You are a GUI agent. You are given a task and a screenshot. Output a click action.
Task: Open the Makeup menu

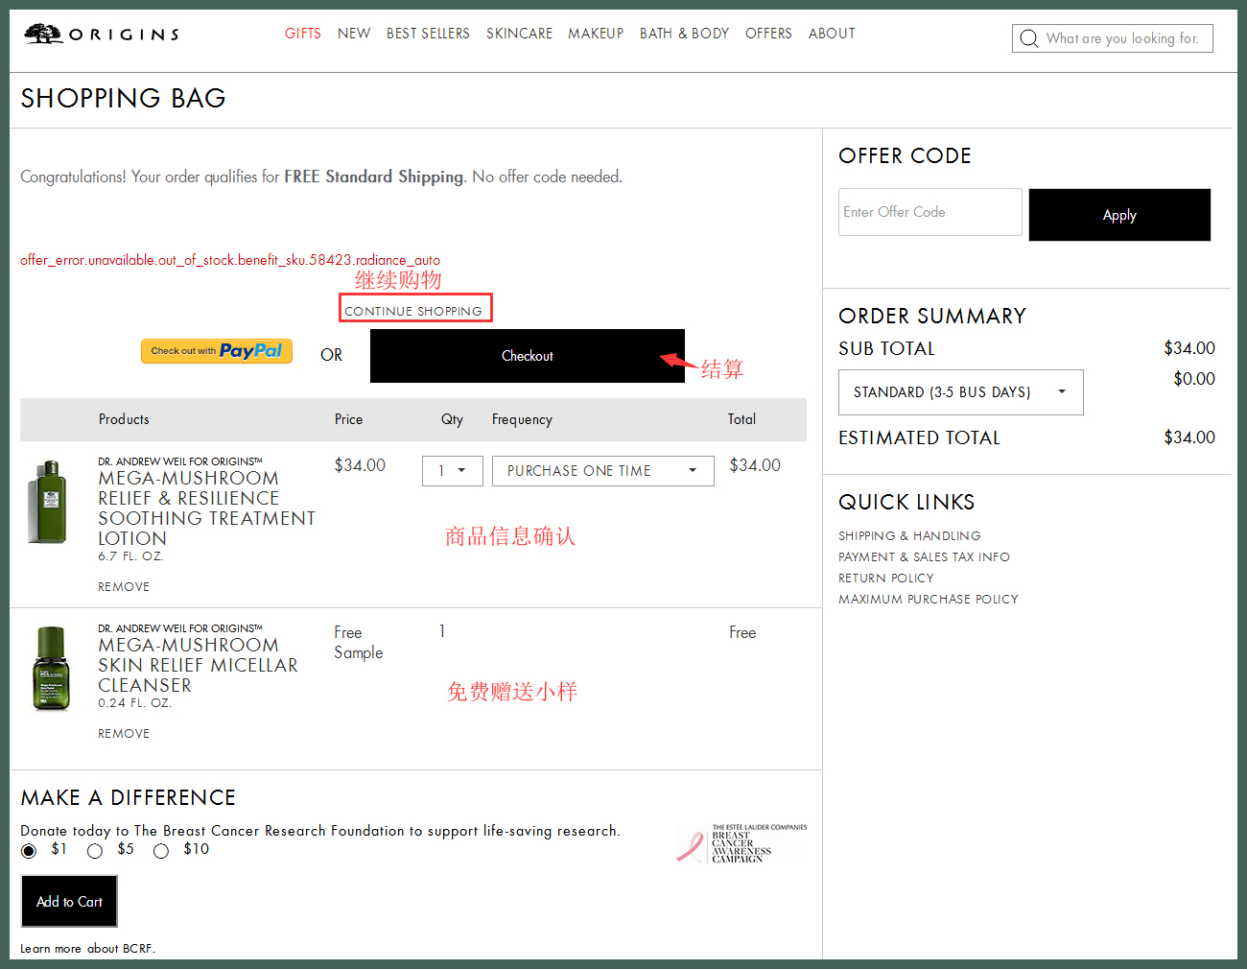(x=596, y=34)
